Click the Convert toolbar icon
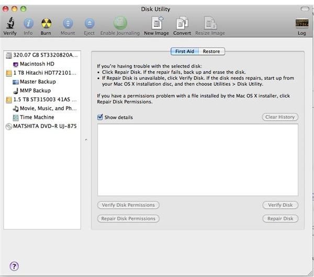The height and width of the screenshot is (277, 314). (x=182, y=23)
